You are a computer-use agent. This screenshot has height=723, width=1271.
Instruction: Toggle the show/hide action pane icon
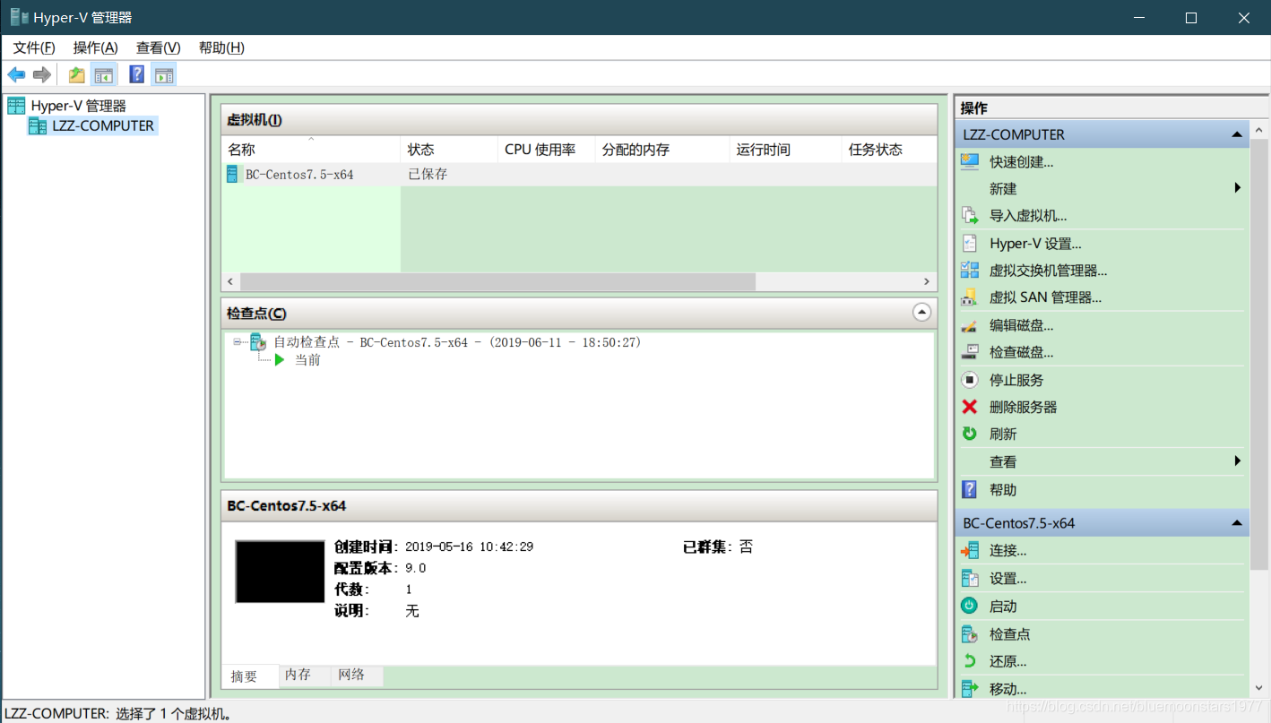click(163, 74)
